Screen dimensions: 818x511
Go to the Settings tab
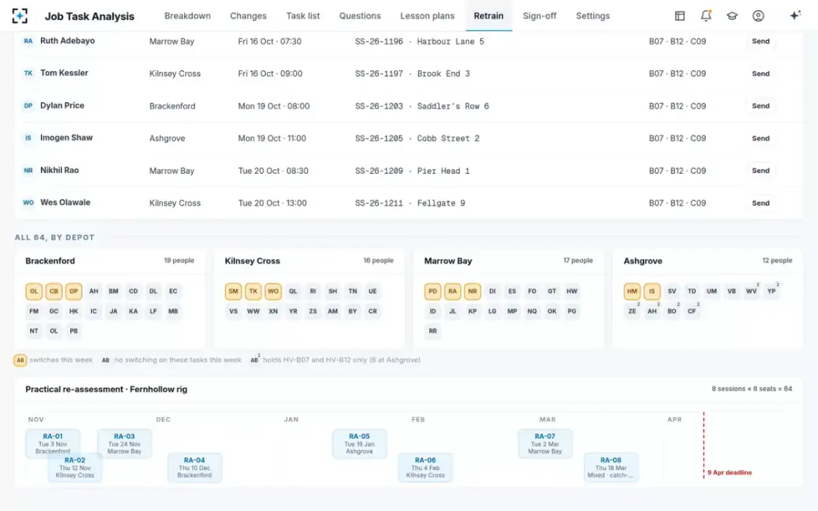pyautogui.click(x=593, y=16)
